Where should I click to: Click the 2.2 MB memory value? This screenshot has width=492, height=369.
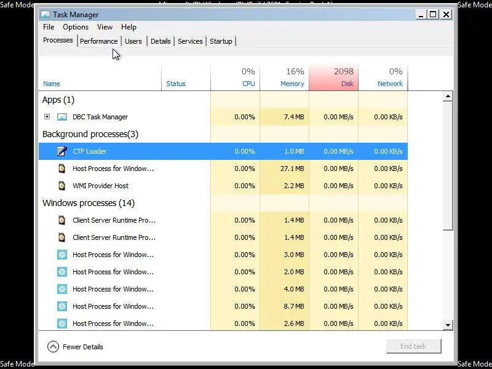coord(294,186)
